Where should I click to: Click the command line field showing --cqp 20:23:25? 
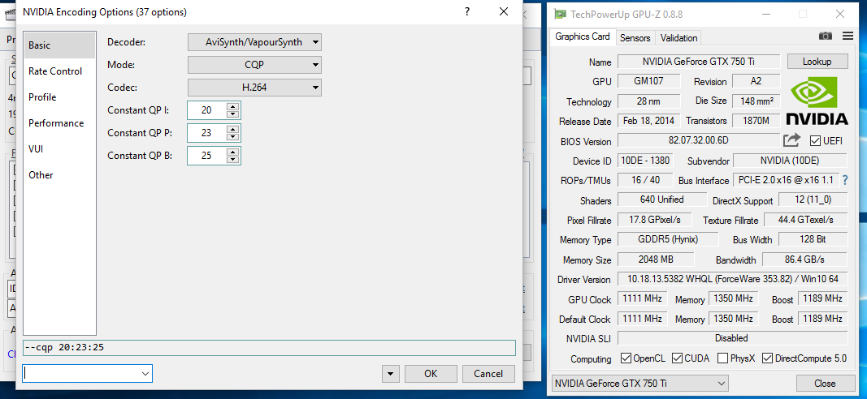point(269,348)
